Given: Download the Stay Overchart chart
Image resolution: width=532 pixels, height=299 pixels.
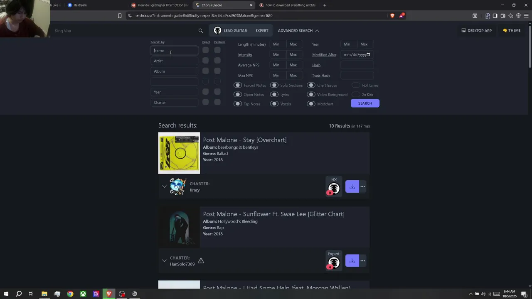Looking at the screenshot, I should [x=352, y=187].
